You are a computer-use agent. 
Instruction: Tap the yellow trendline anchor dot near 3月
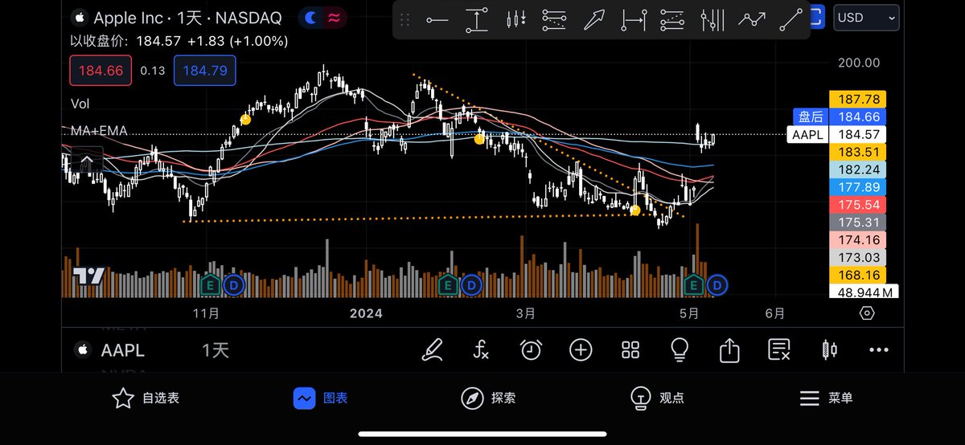tap(478, 139)
